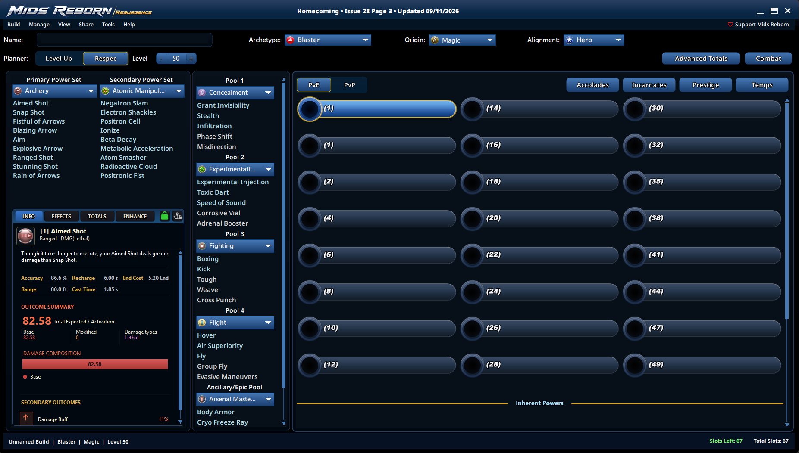Open the Help menu
Screen dimensions: 799x453
point(129,25)
